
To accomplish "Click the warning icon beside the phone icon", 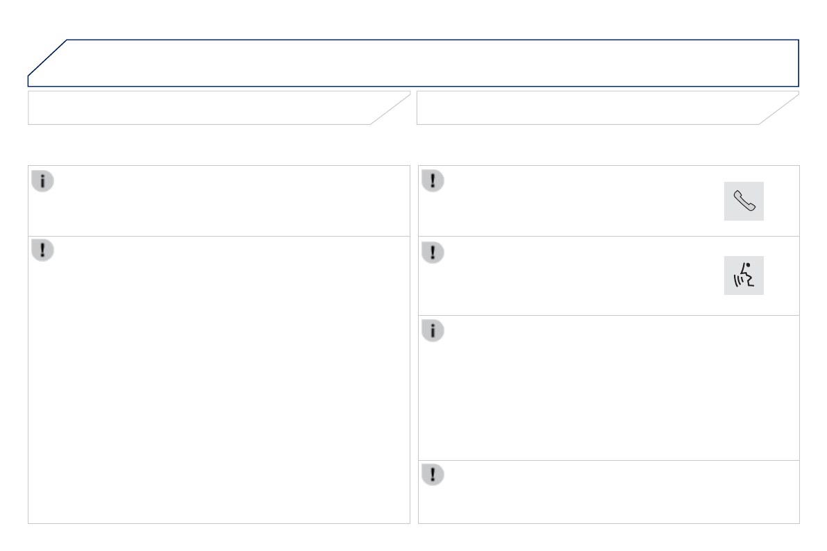I will tap(433, 182).
